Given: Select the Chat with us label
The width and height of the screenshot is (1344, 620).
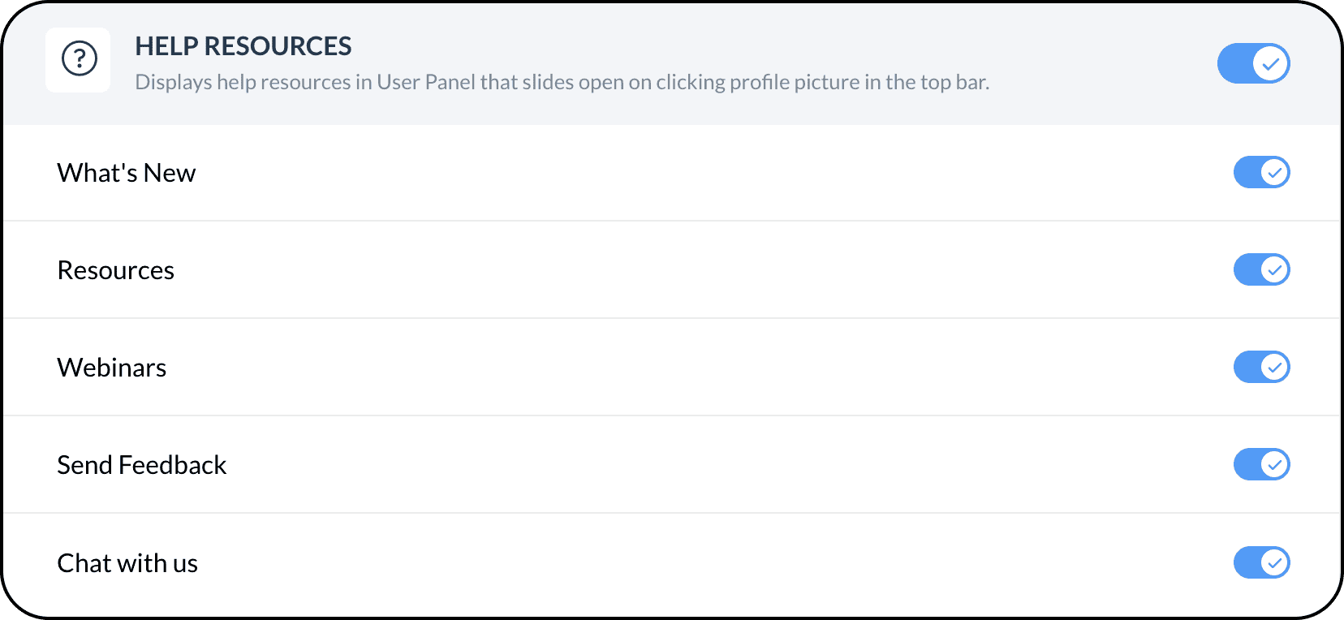Looking at the screenshot, I should (127, 563).
